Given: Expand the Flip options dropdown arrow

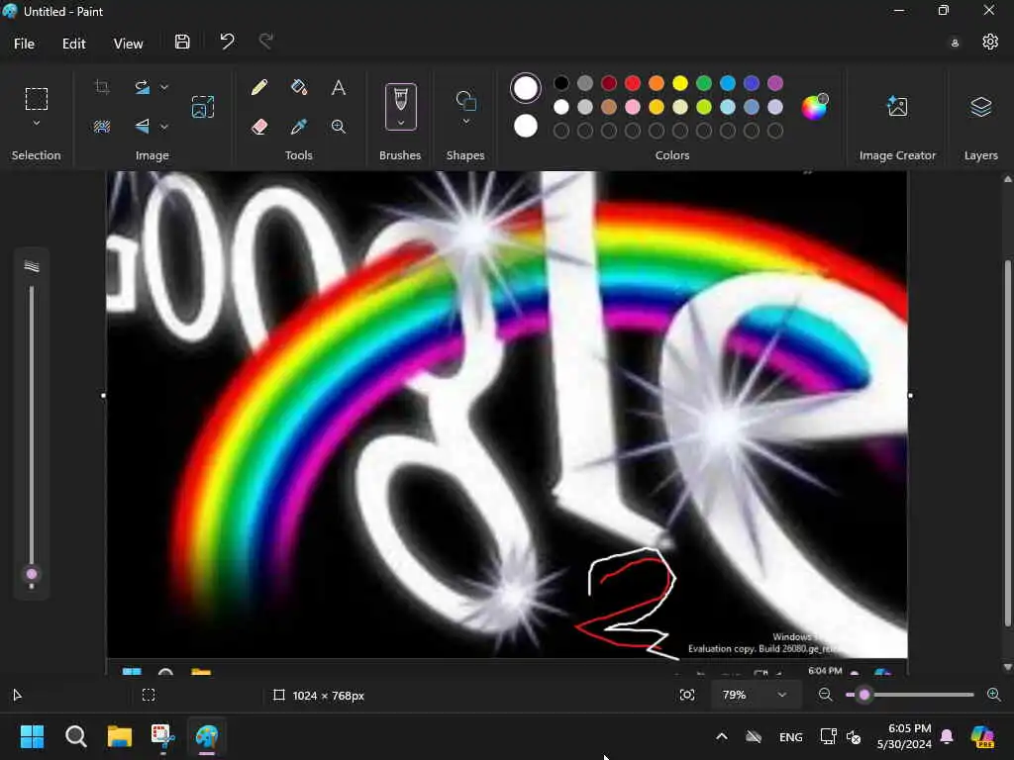Looking at the screenshot, I should (x=164, y=127).
